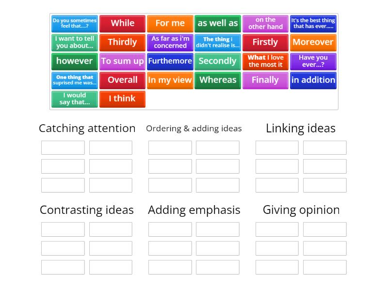Select the 'For me' orange tile
Image resolution: width=388 pixels, height=291 pixels.
pyautogui.click(x=170, y=23)
